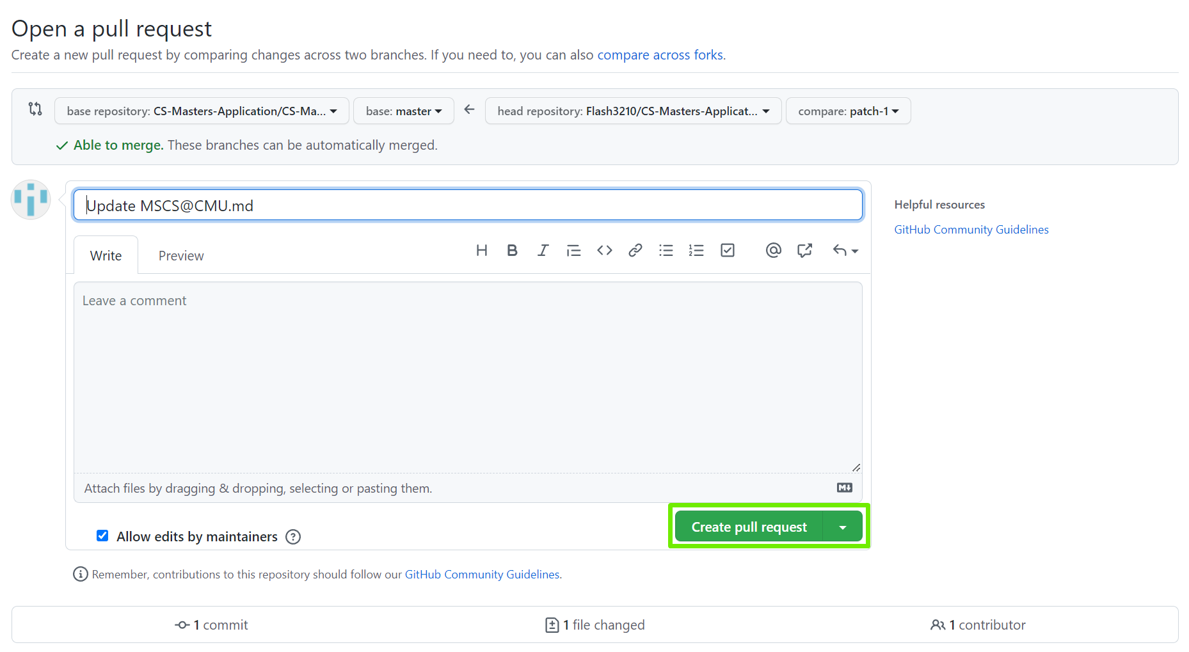Open base repository dropdown

point(202,111)
